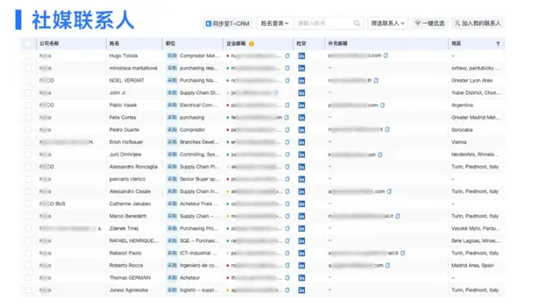
Task: Open Thomas GERMAIN's LinkedIn icon
Action: click(301, 277)
